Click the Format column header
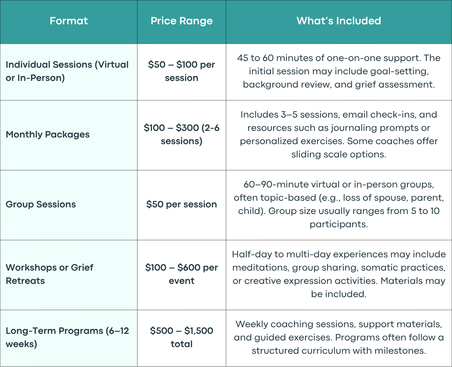This screenshot has height=367, width=452. (x=68, y=21)
